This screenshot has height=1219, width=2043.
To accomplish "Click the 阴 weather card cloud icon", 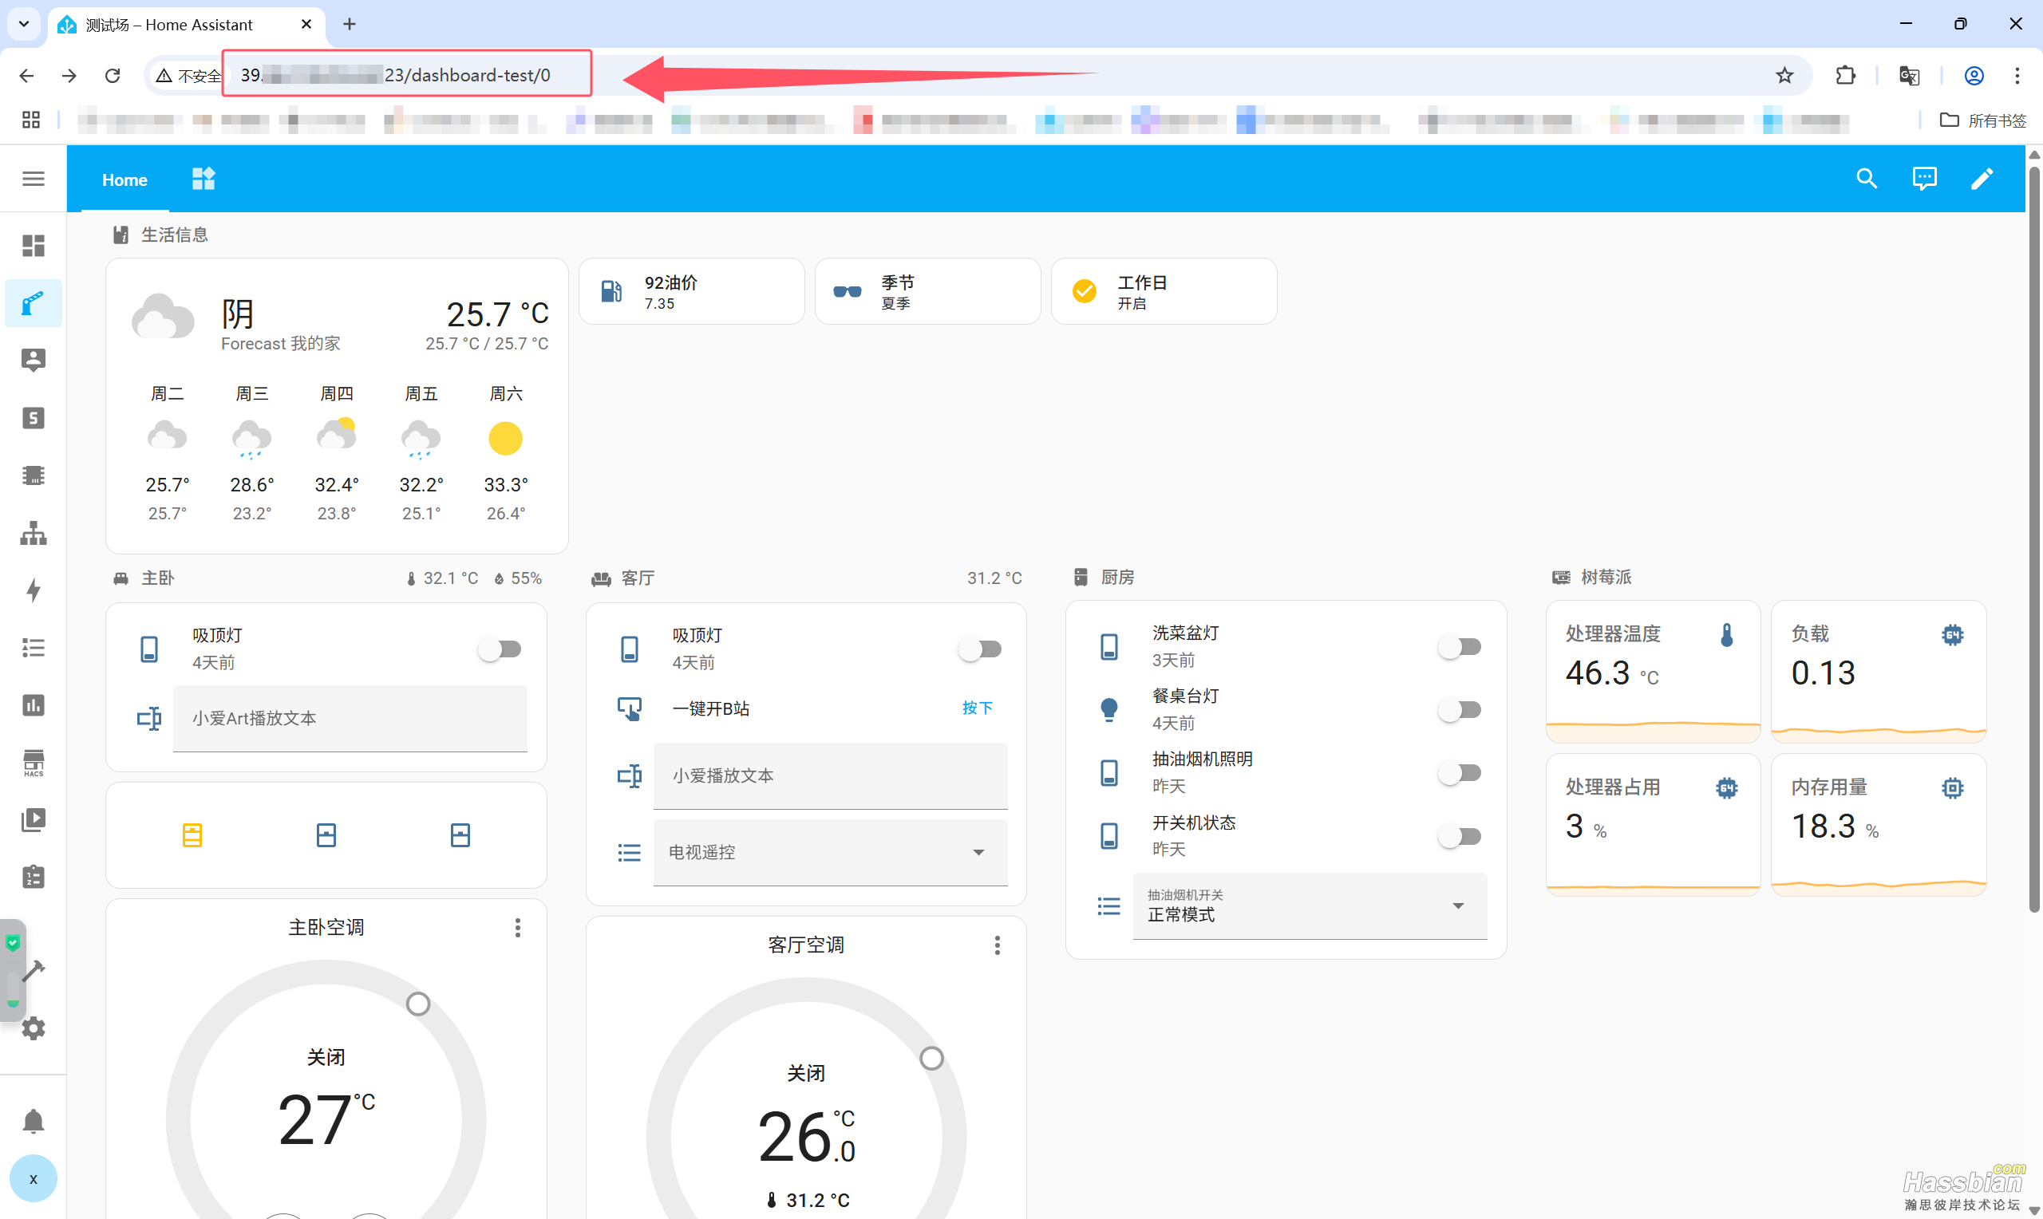I will point(163,316).
